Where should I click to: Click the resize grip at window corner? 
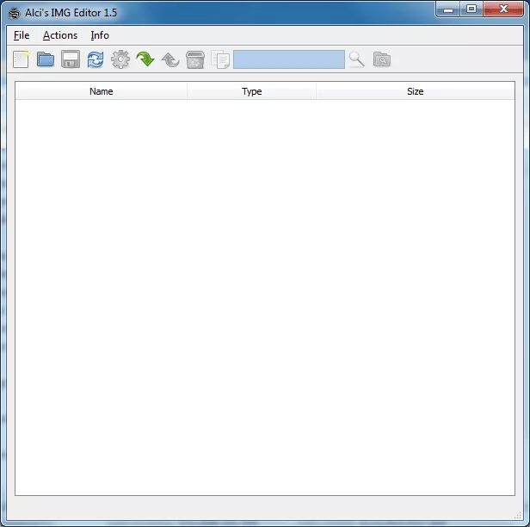pos(517,515)
